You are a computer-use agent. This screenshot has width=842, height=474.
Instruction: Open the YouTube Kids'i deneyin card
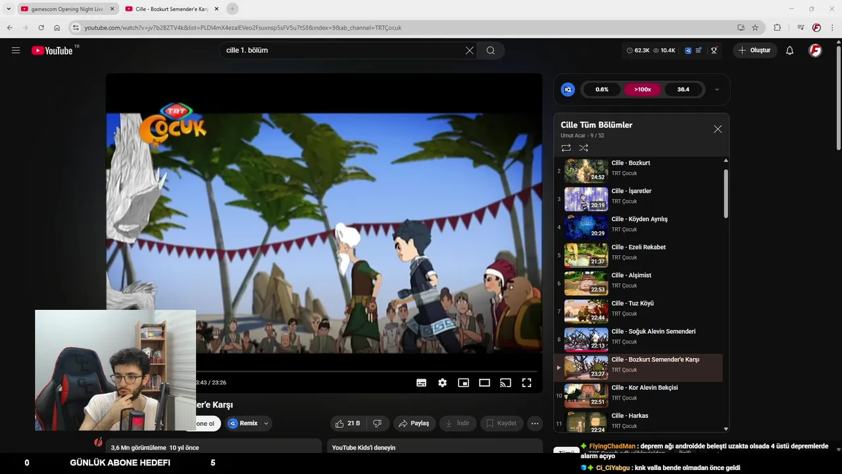pyautogui.click(x=435, y=447)
